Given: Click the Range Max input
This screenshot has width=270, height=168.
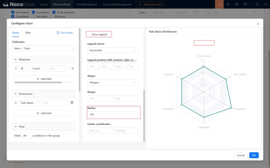Looking at the screenshot, I should coord(126,98).
